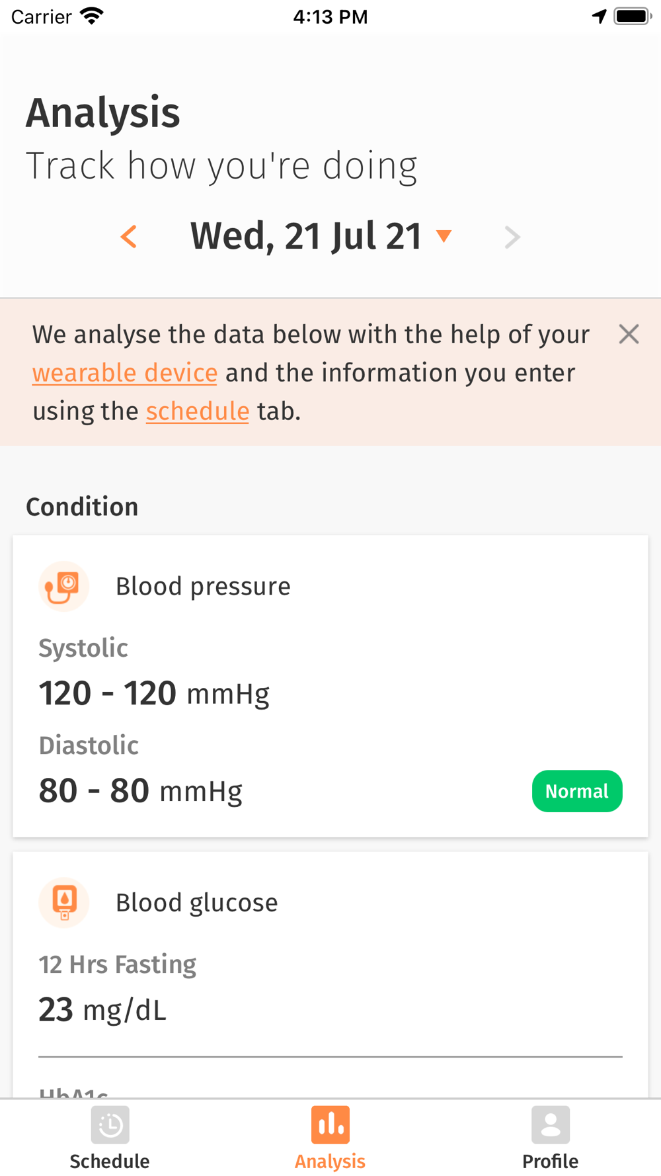Dismiss the info banner with X

tap(629, 334)
